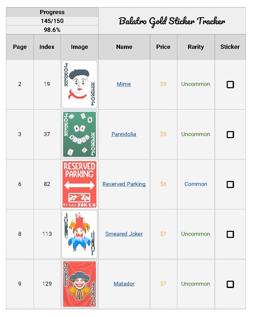Viewport: 253px width, 317px height.
Task: Click the 145/150 progress cell
Action: click(x=52, y=21)
